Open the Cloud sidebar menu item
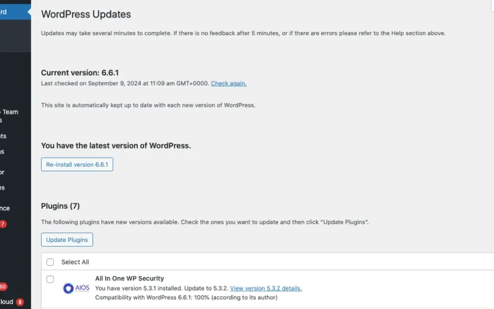Screen dimensions: 494x309 click(x=6, y=302)
